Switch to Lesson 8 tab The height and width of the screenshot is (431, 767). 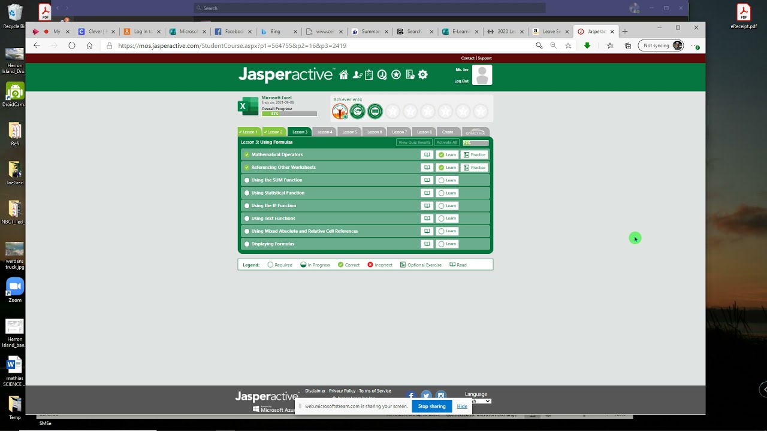click(424, 132)
